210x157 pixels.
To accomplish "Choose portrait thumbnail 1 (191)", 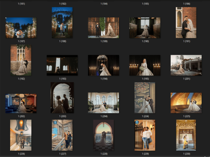I will coord(186,23).
